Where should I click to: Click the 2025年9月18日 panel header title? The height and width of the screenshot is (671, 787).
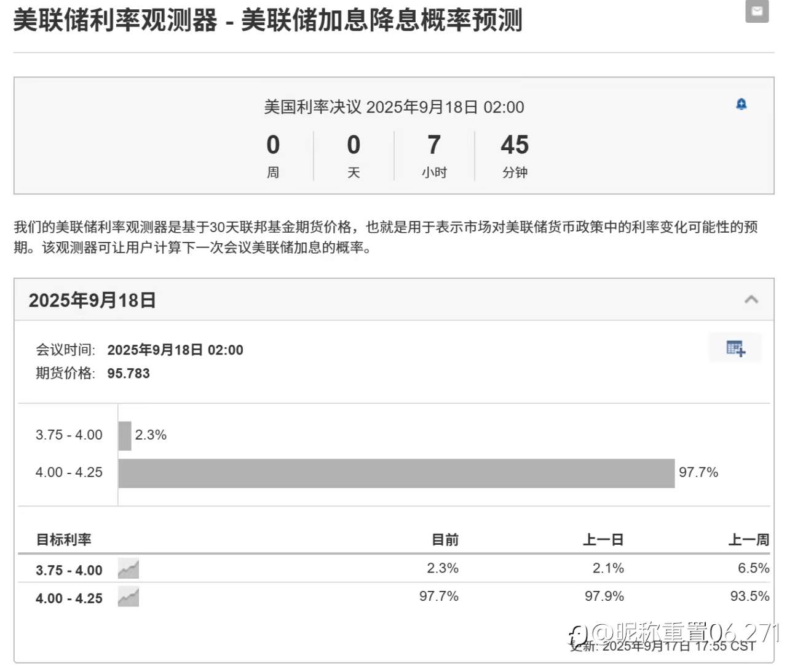point(92,300)
